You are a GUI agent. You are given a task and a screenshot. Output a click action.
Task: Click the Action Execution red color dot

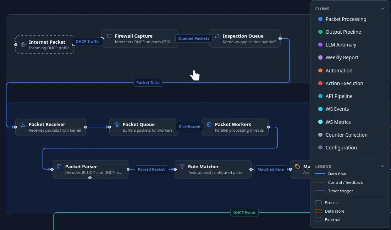coord(320,83)
